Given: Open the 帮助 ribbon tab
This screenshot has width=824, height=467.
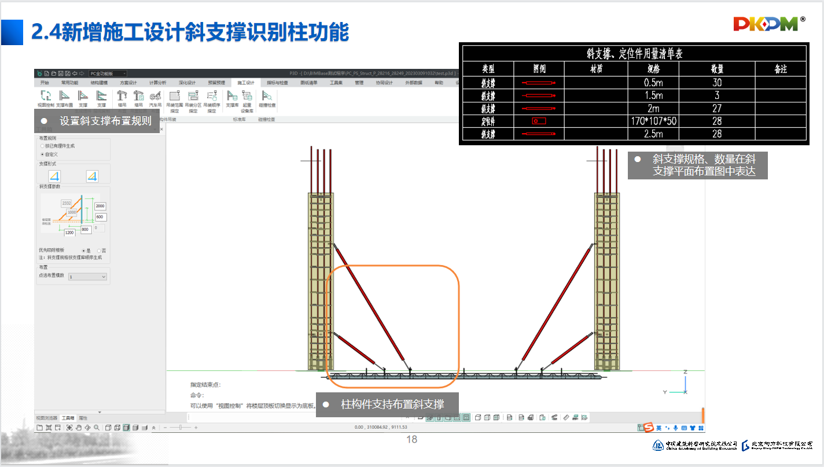Looking at the screenshot, I should click(439, 83).
